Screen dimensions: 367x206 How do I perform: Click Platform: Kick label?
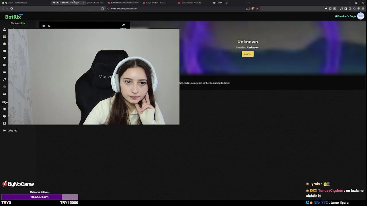18,23
